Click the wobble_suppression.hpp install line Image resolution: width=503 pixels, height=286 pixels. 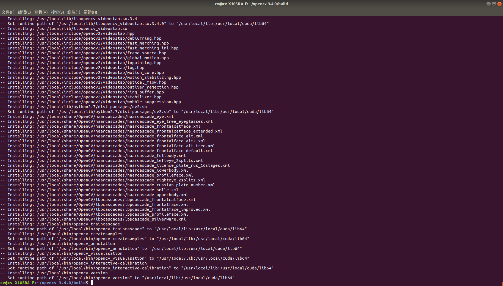click(x=91, y=102)
